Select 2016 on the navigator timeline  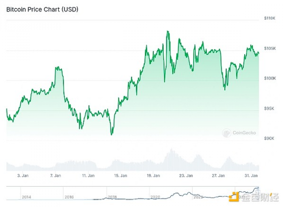tap(69, 197)
